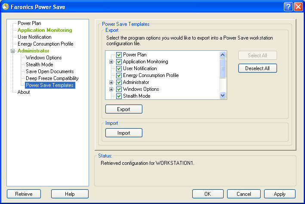Uncheck Energy Consumption Profile export checkbox
Viewport: 305px width, 204px height.
(119, 75)
